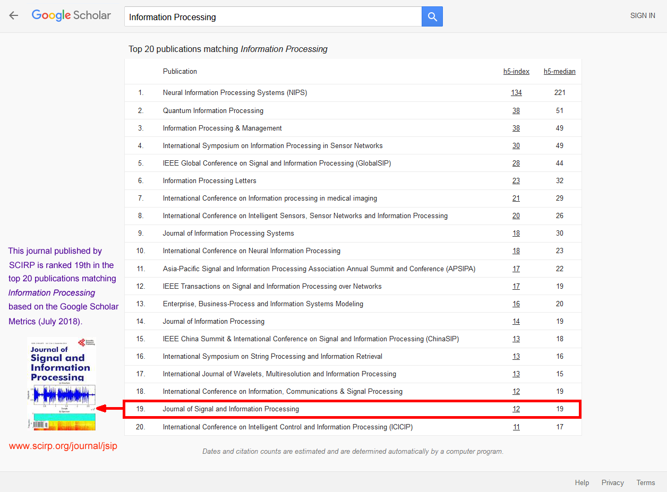The image size is (667, 492).
Task: Click the back arrow icon
Action: [x=14, y=16]
